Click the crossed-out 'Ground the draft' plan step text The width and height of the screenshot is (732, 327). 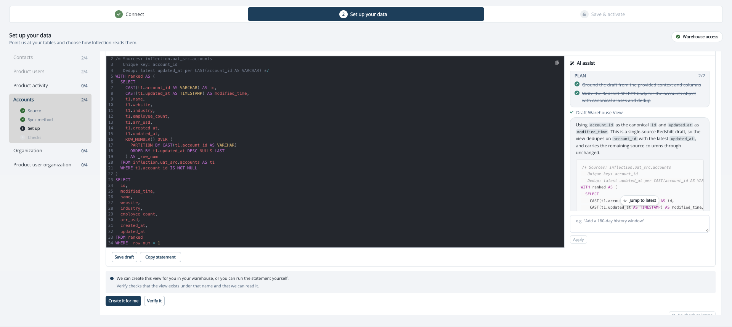coord(641,85)
